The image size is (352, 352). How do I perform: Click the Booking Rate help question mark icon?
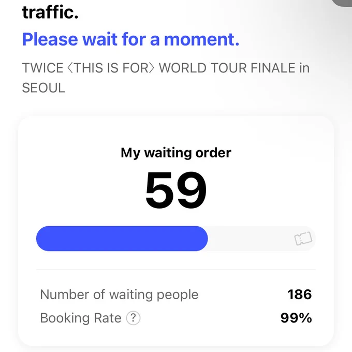point(133,318)
